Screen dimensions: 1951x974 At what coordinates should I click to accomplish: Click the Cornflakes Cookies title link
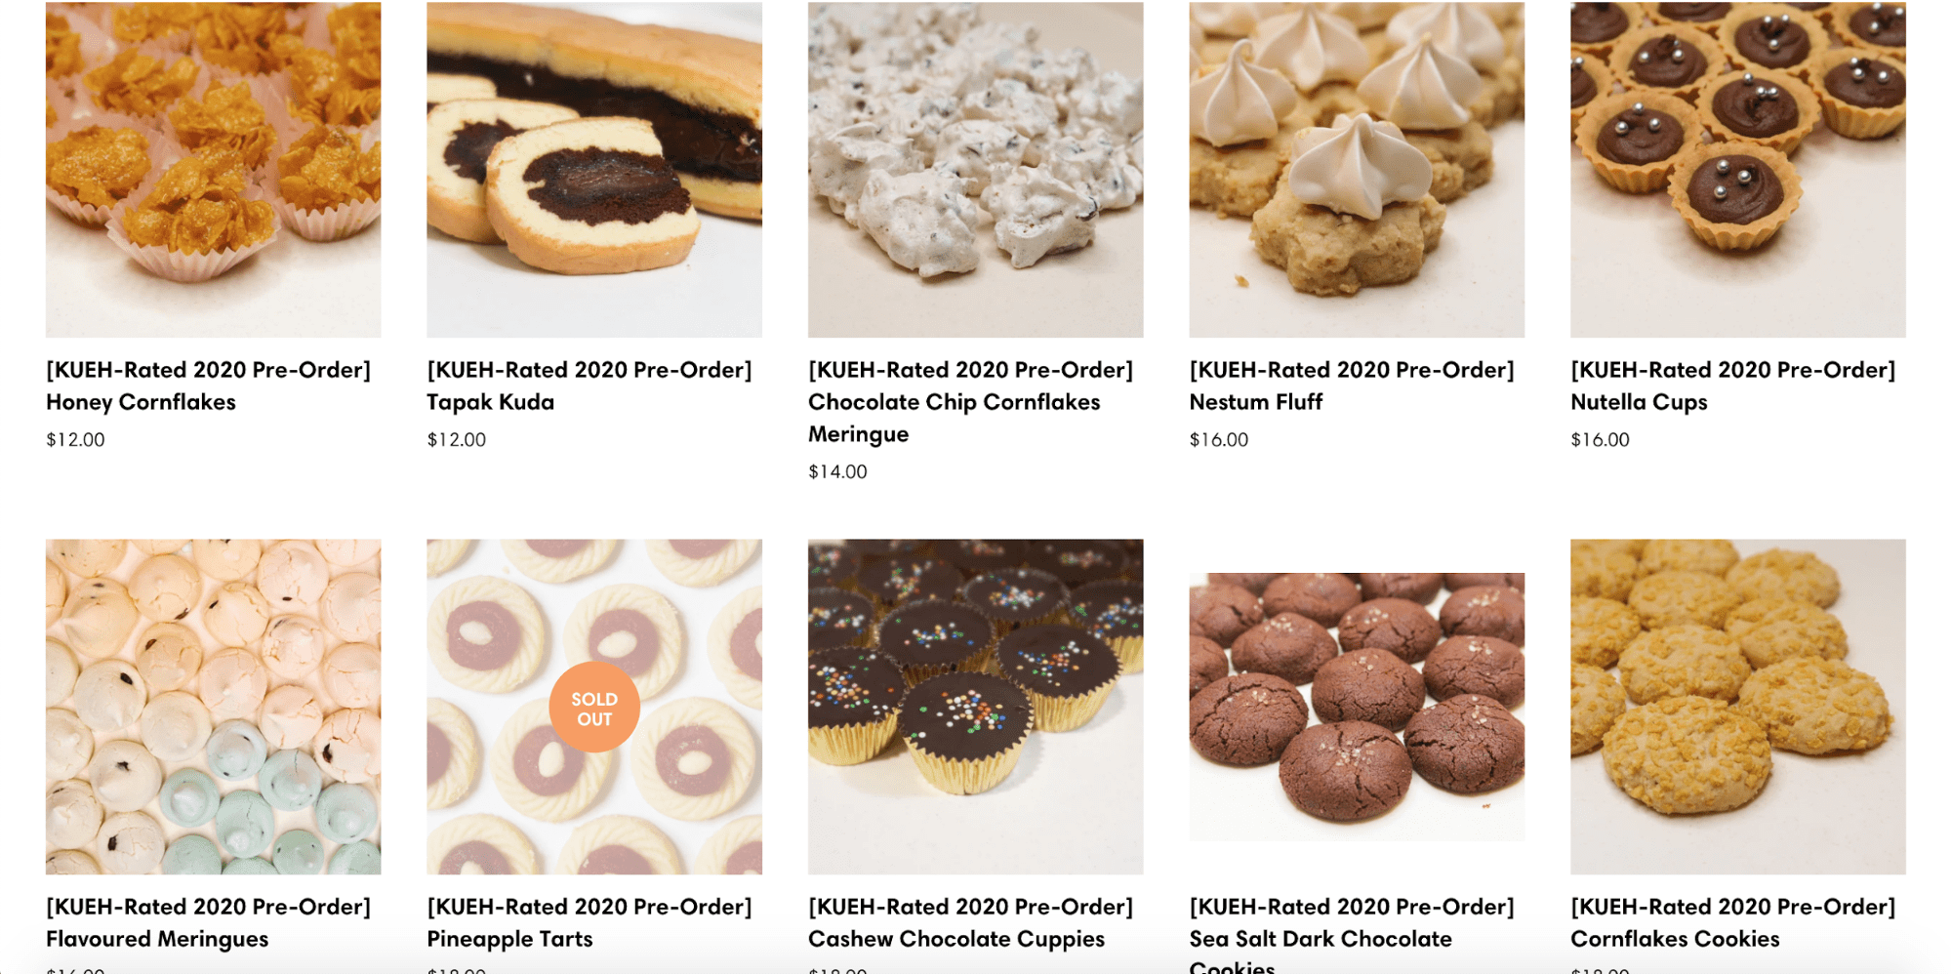pyautogui.click(x=1733, y=922)
